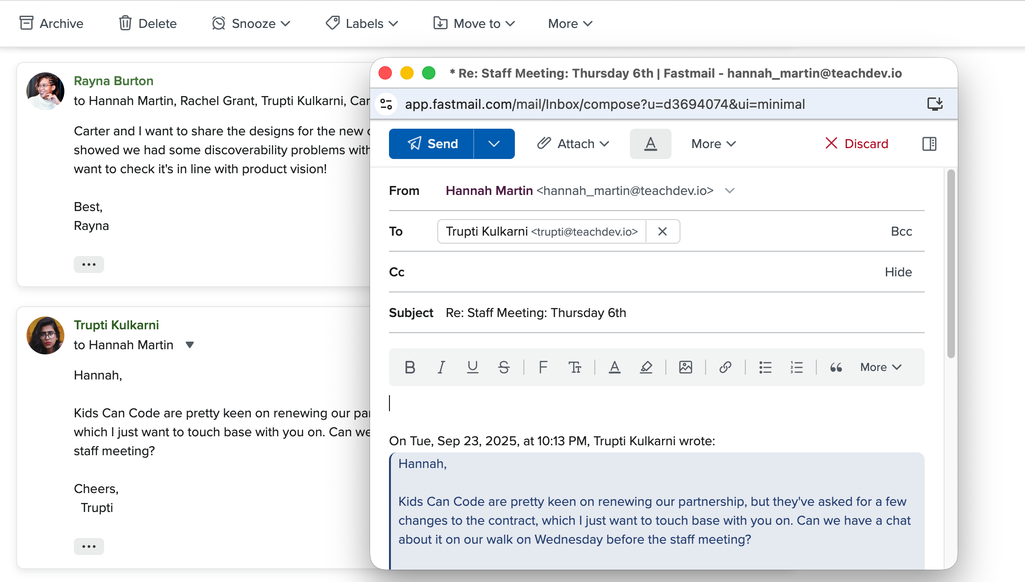Discard the draft reply

tap(857, 144)
